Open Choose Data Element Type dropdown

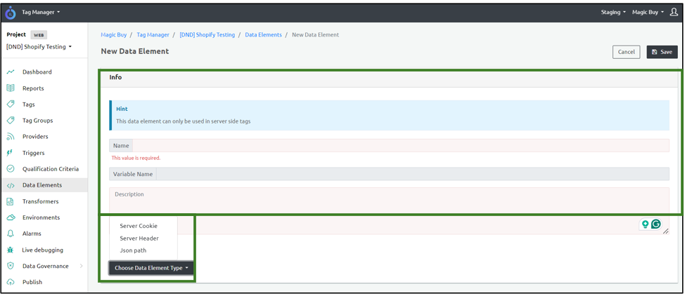[151, 268]
